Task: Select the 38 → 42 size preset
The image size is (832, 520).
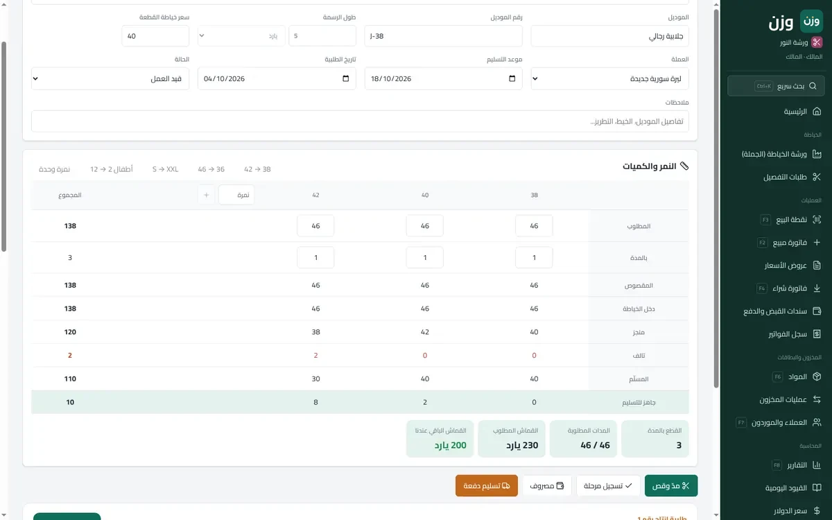Action: [x=257, y=169]
